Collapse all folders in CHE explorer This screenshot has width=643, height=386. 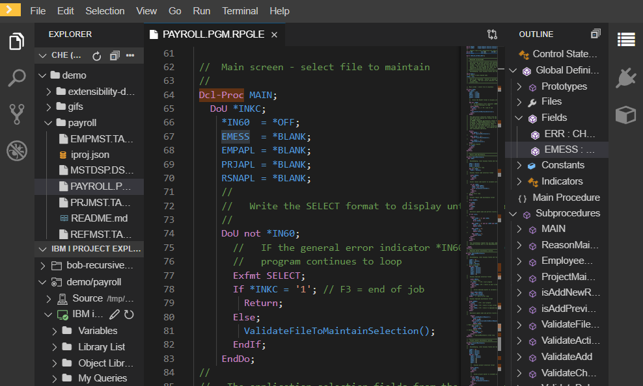click(115, 56)
